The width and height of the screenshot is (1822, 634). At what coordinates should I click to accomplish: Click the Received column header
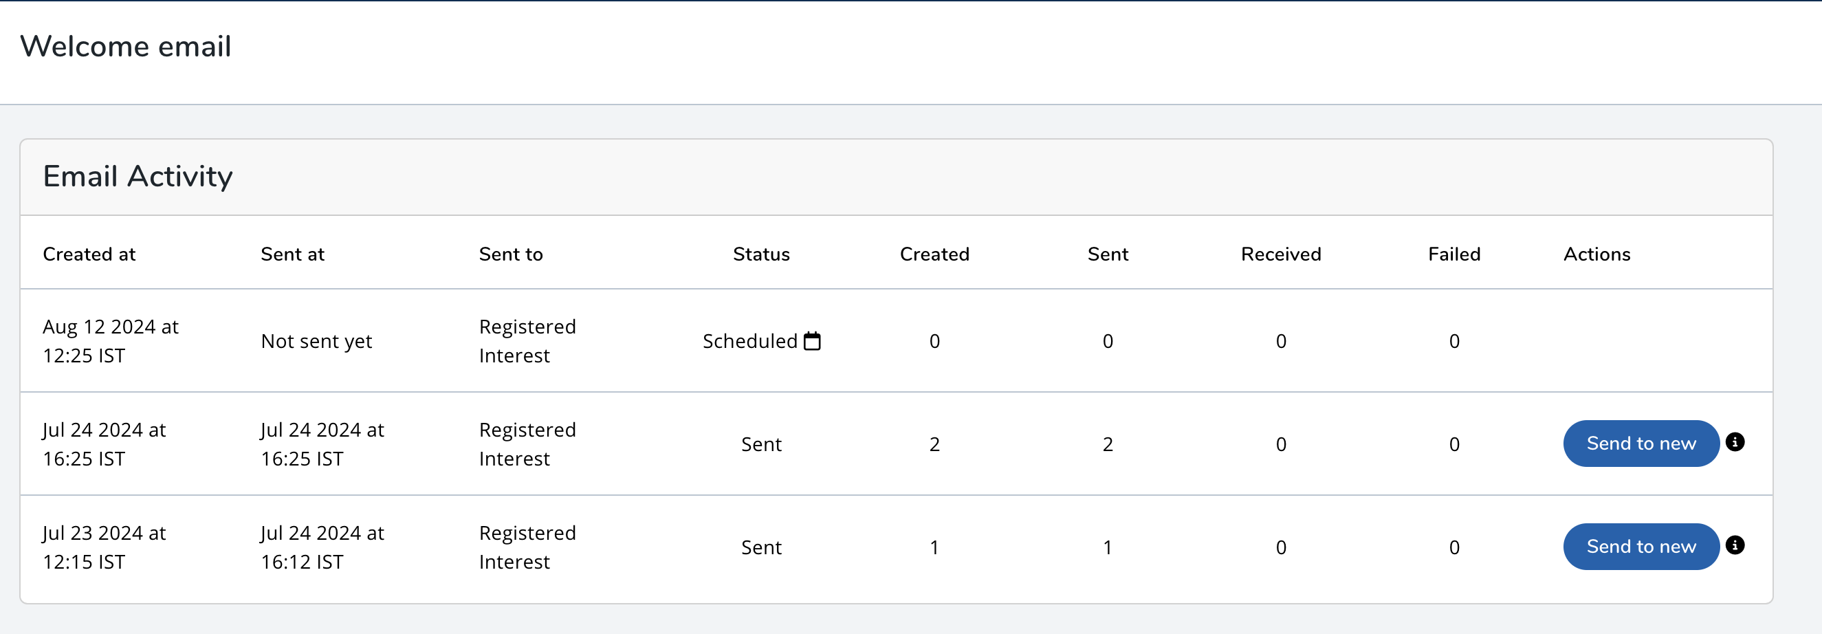tap(1280, 254)
